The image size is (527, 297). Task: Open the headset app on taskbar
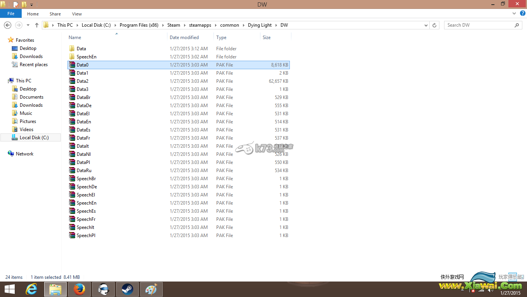(x=103, y=289)
